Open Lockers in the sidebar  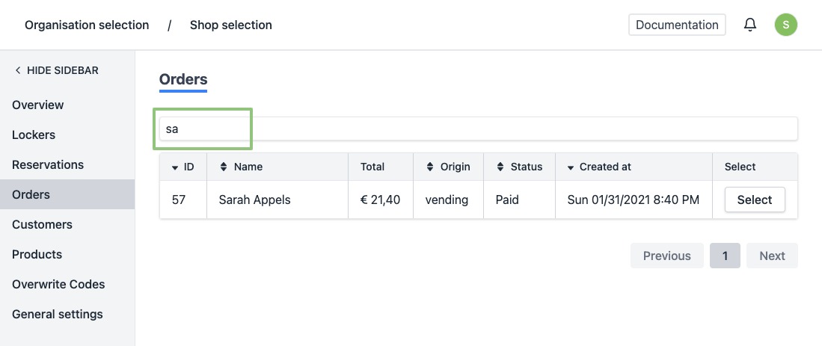pyautogui.click(x=34, y=135)
